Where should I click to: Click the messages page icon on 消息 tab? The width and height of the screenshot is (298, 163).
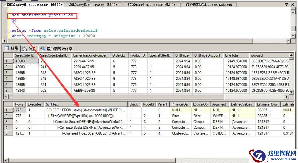click(25, 49)
